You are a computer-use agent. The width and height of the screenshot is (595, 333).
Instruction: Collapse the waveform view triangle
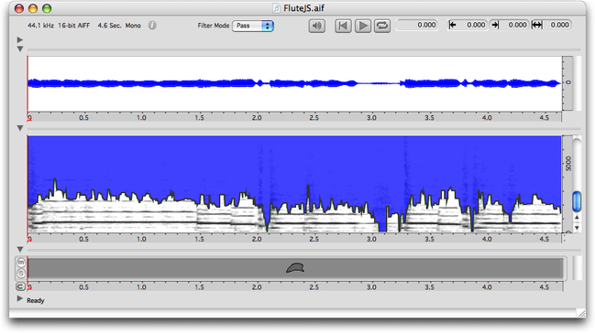20,49
